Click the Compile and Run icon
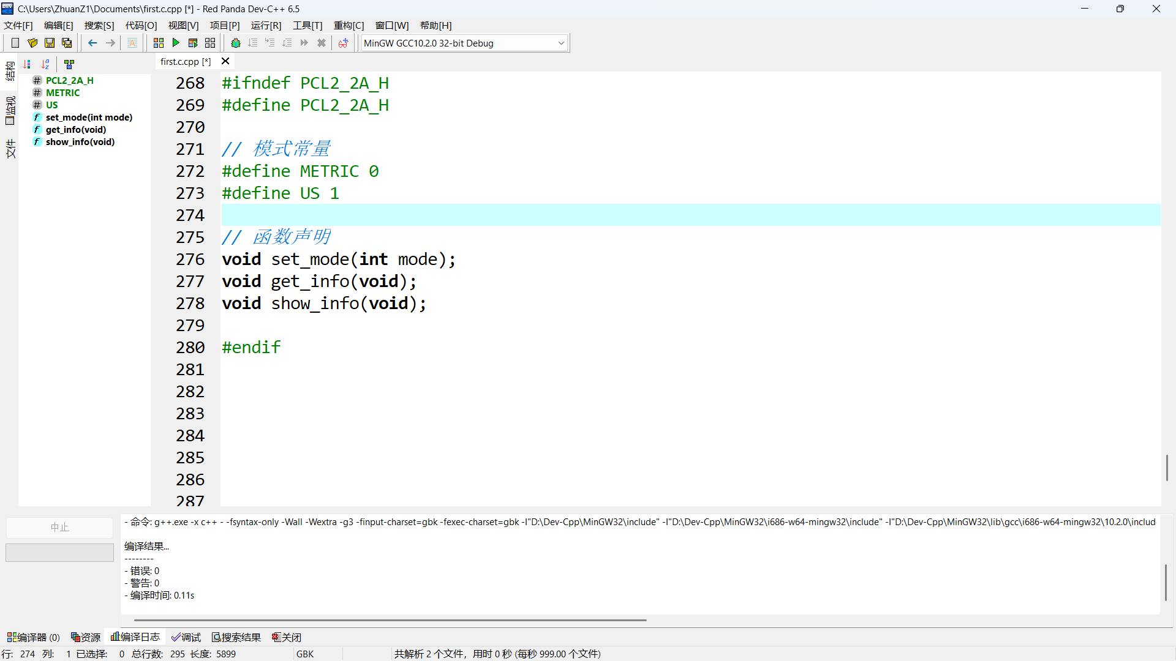 [193, 43]
